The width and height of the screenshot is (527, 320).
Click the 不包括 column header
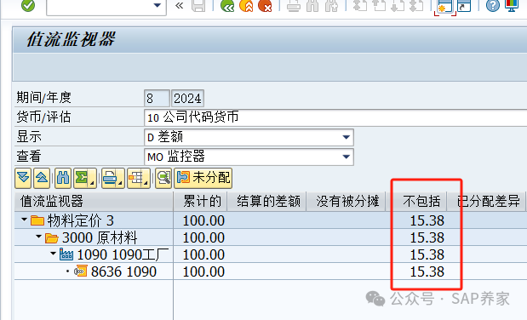point(416,202)
